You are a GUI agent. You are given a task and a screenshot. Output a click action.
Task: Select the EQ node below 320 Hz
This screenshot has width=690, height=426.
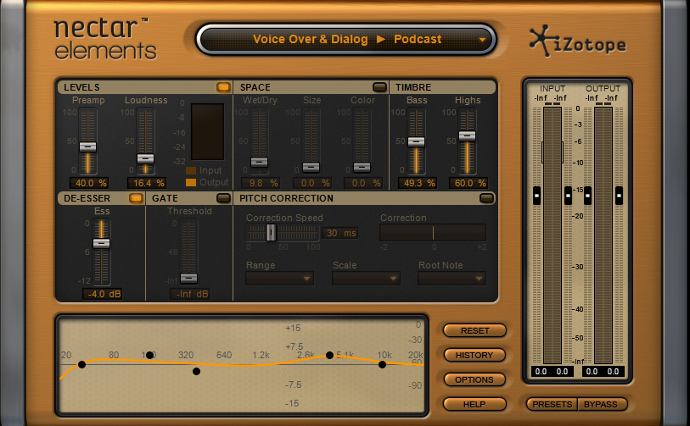click(196, 371)
